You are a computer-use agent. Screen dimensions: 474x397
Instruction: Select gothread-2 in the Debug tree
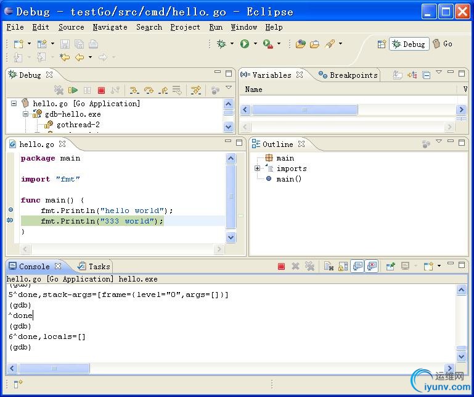coord(78,125)
